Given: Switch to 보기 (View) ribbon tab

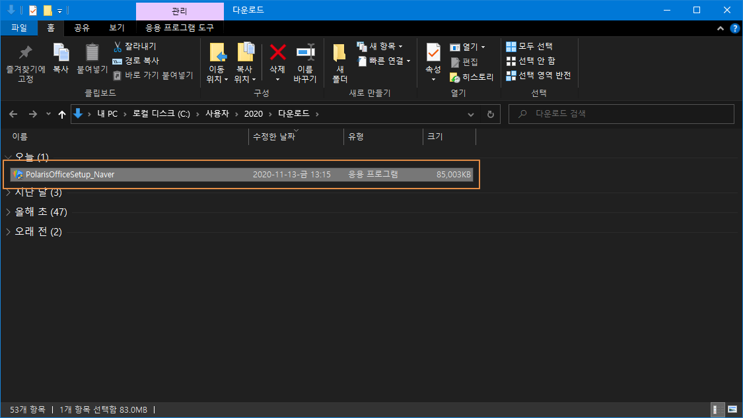Looking at the screenshot, I should (x=116, y=28).
